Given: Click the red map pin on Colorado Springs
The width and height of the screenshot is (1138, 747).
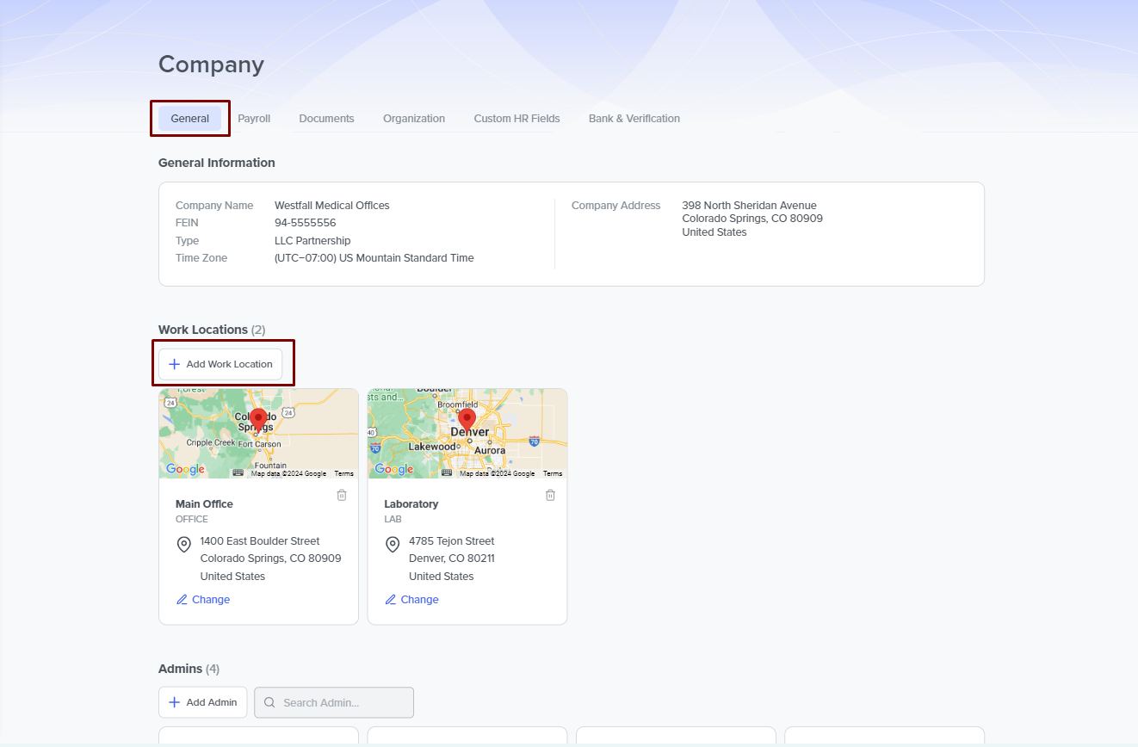Looking at the screenshot, I should tap(258, 420).
